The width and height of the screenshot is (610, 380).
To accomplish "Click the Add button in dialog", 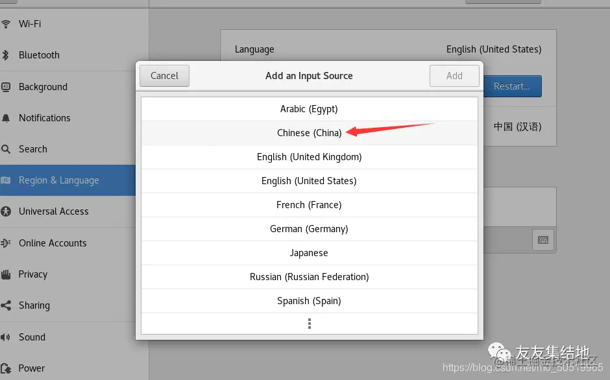I will click(454, 76).
